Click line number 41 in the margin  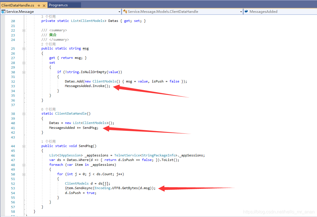coord(13,128)
